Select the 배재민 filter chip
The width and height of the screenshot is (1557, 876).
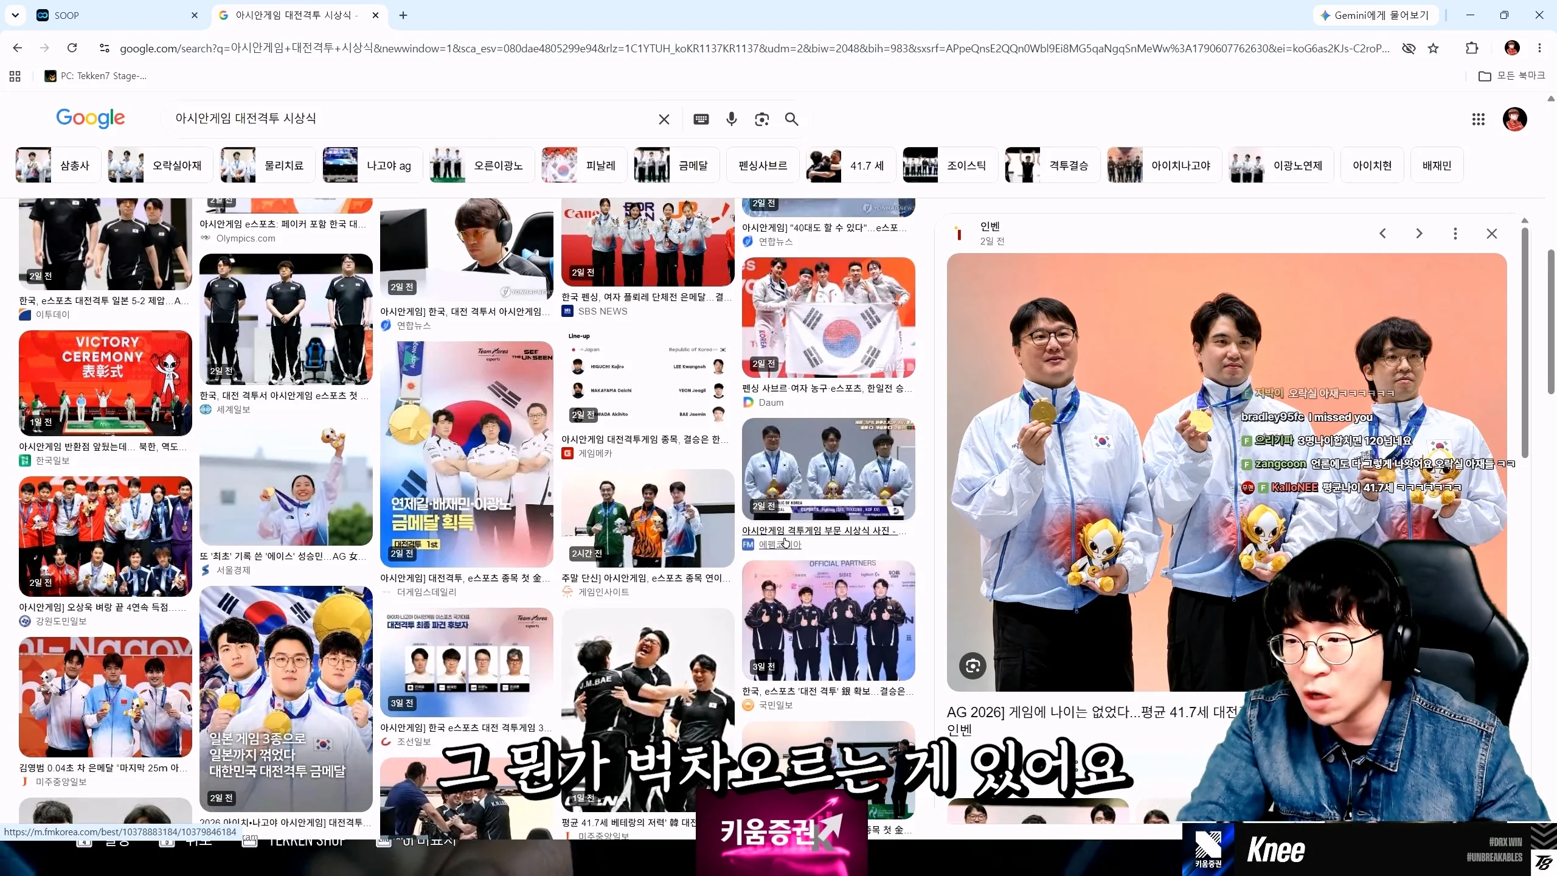(x=1437, y=165)
